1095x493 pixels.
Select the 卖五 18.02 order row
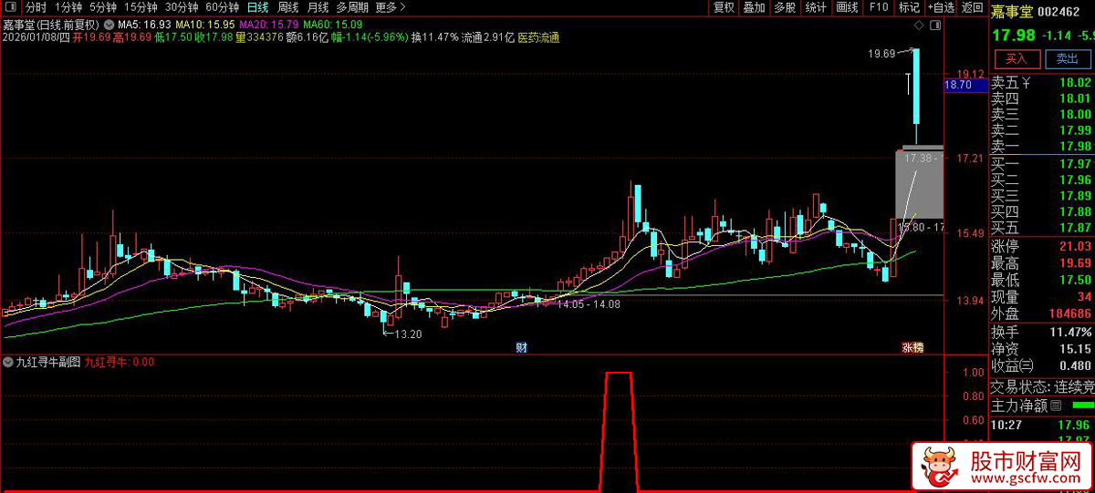tap(1042, 83)
